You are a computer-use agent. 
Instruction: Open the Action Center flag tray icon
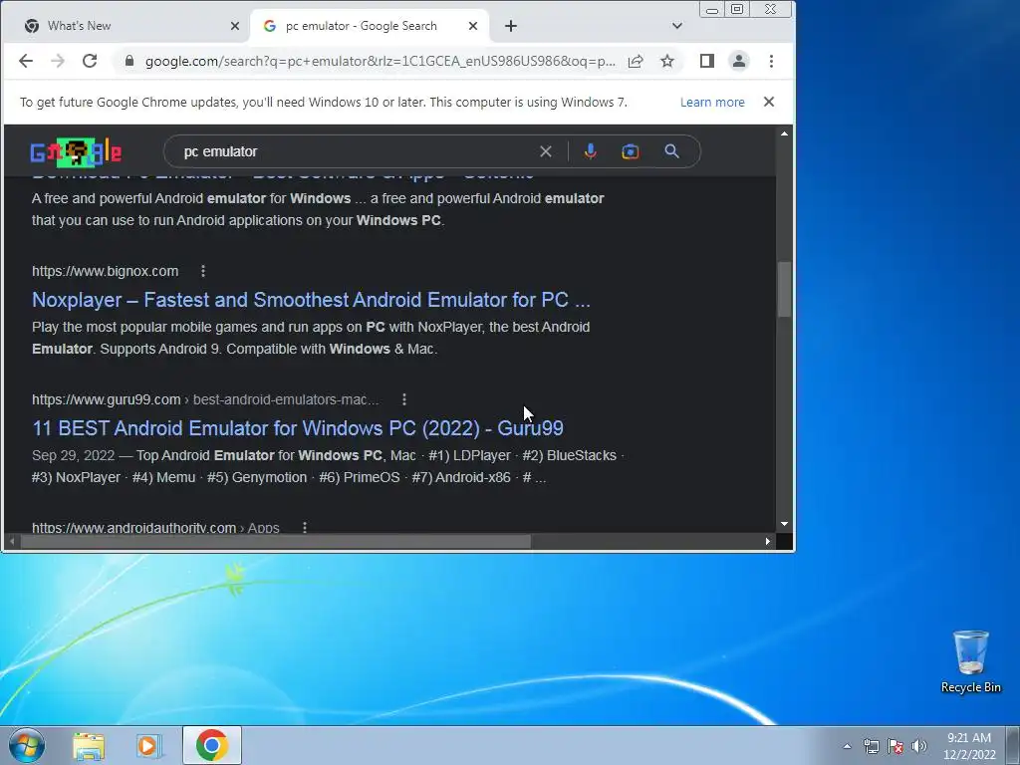pyautogui.click(x=895, y=746)
